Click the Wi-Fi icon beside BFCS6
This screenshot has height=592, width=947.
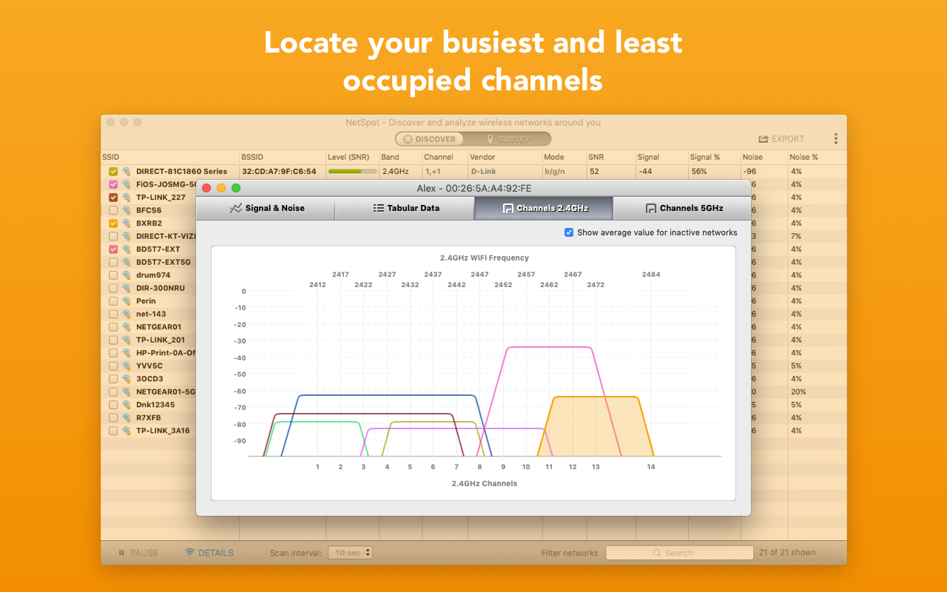pos(127,210)
